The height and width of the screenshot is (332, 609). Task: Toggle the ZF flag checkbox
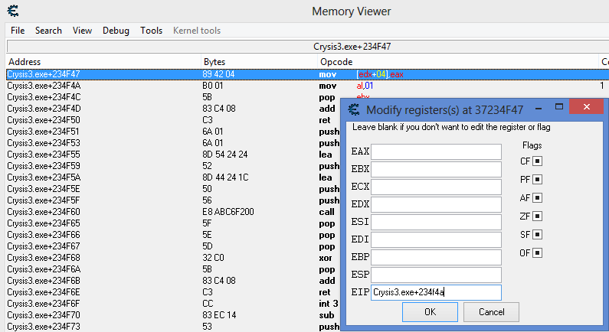coord(537,216)
